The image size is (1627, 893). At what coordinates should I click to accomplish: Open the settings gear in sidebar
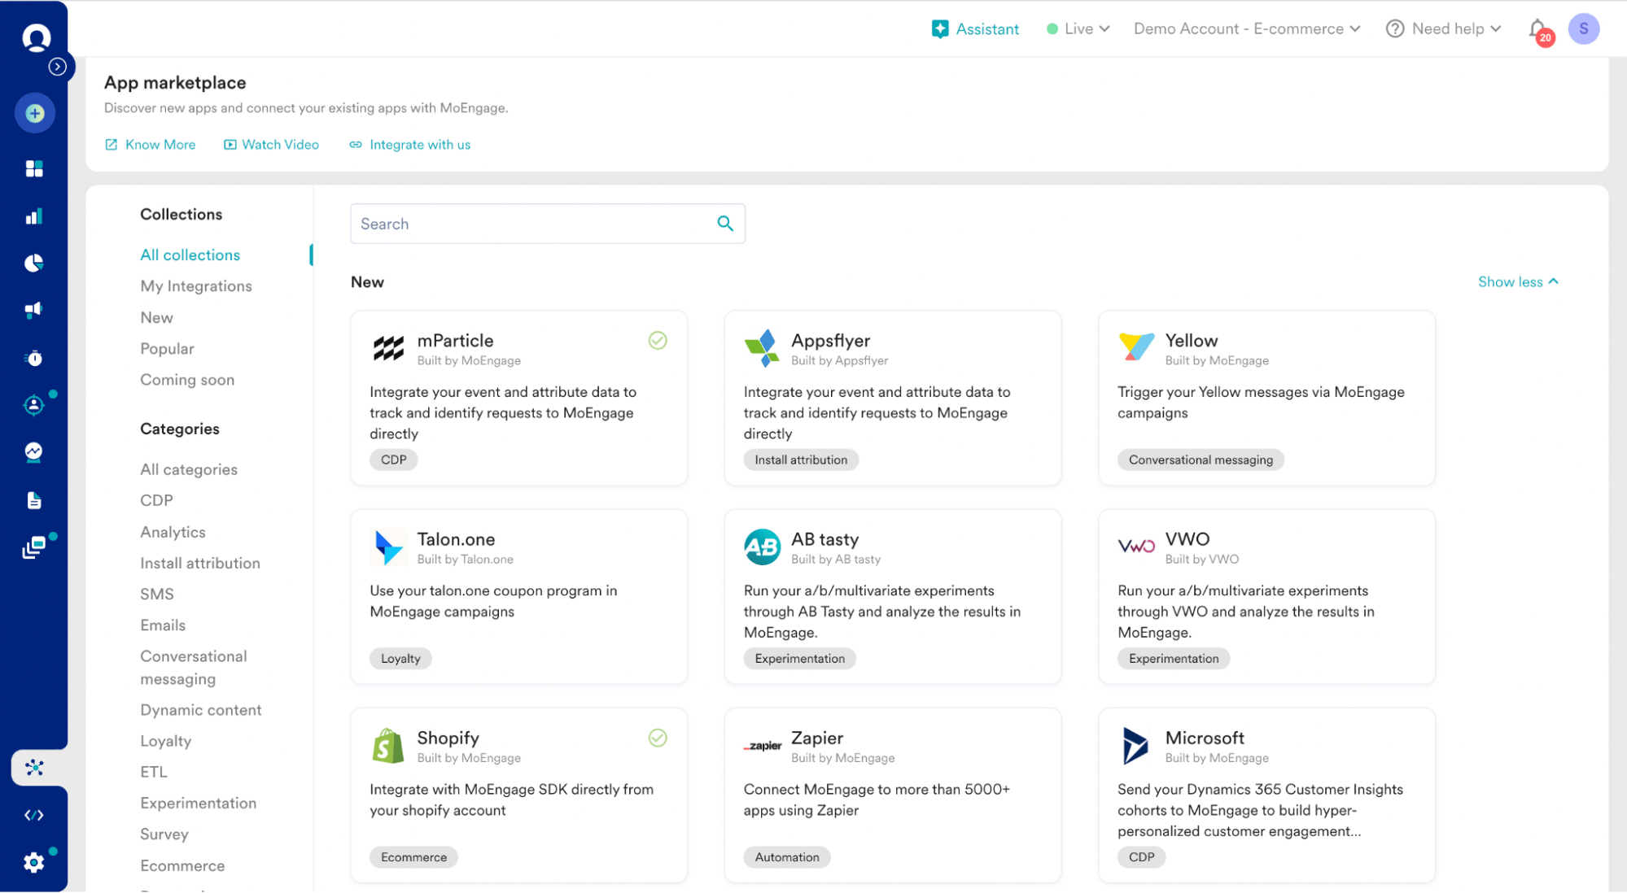pyautogui.click(x=34, y=862)
